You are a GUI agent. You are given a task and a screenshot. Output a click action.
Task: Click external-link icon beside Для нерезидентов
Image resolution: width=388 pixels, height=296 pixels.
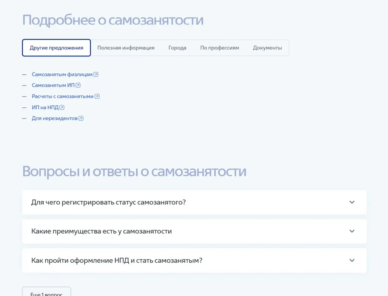click(81, 118)
